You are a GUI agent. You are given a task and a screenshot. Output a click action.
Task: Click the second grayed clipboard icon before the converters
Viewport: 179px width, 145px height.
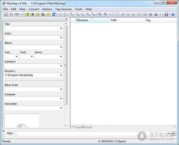point(65,15)
